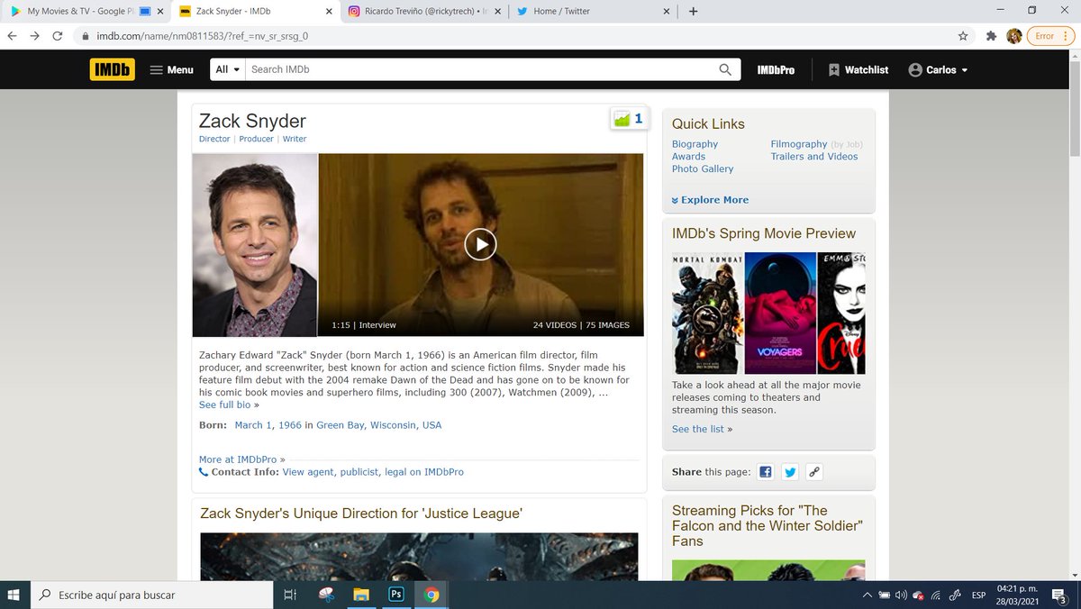Image resolution: width=1081 pixels, height=609 pixels.
Task: Close the Zack Snyder - IMDb tab
Action: pos(328,12)
